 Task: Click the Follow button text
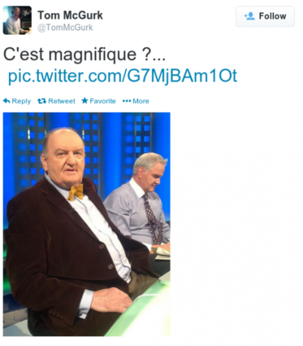tap(272, 16)
